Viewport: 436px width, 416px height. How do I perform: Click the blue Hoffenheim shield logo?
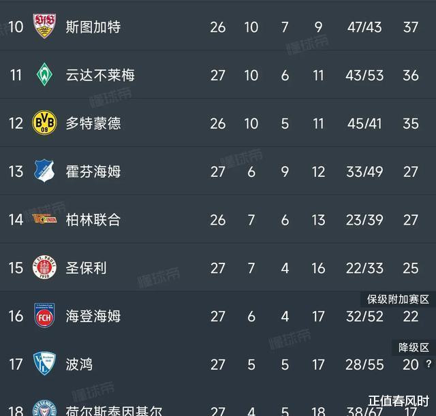click(44, 171)
